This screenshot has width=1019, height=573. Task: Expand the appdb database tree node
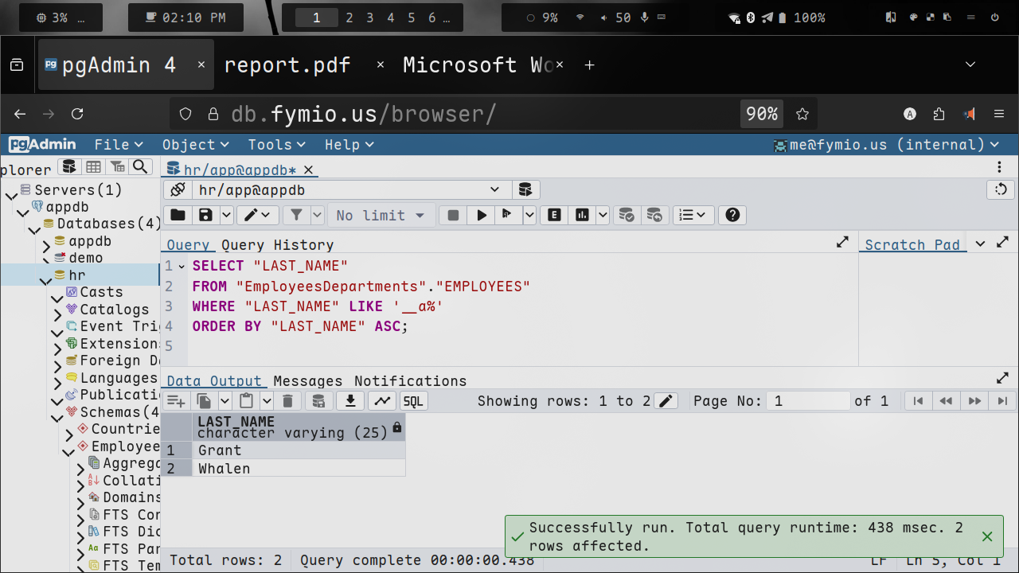(x=47, y=243)
